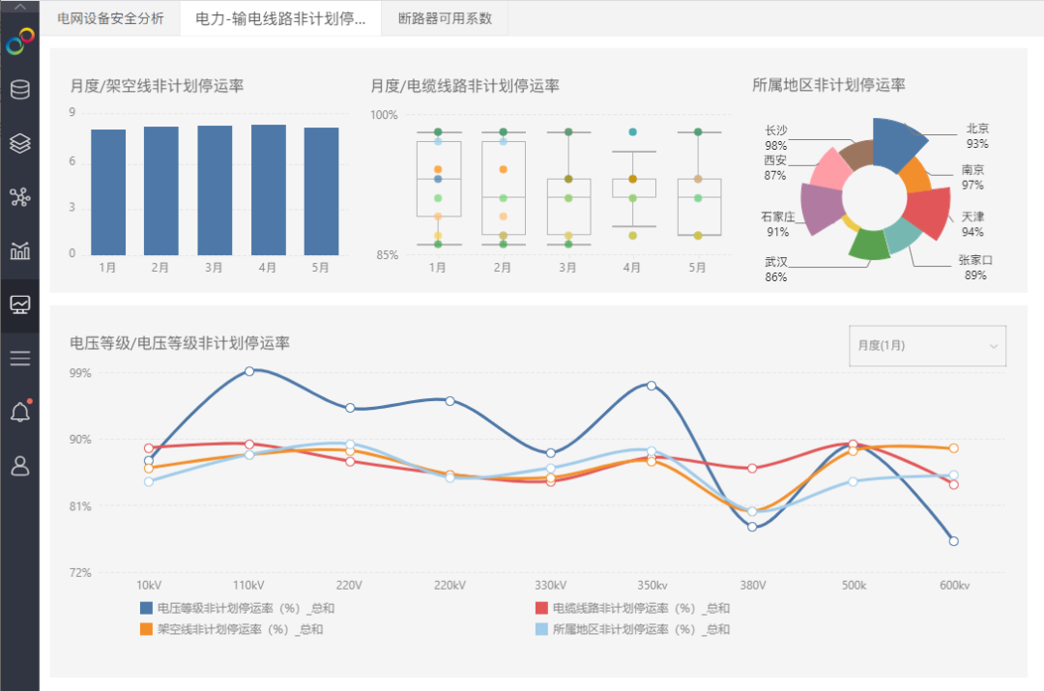Screen dimensions: 1044x691
Task: Open the data workflow node icon
Action: pos(19,198)
